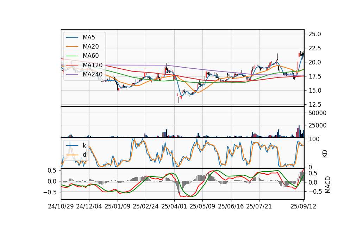338x243 pixels.
Task: Click the 25000 volume axis label
Action: (318, 125)
